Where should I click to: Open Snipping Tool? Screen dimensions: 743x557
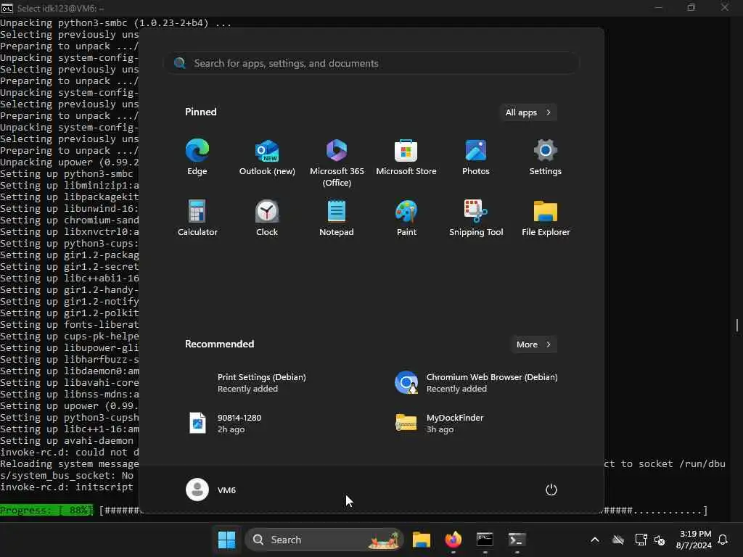pos(476,218)
